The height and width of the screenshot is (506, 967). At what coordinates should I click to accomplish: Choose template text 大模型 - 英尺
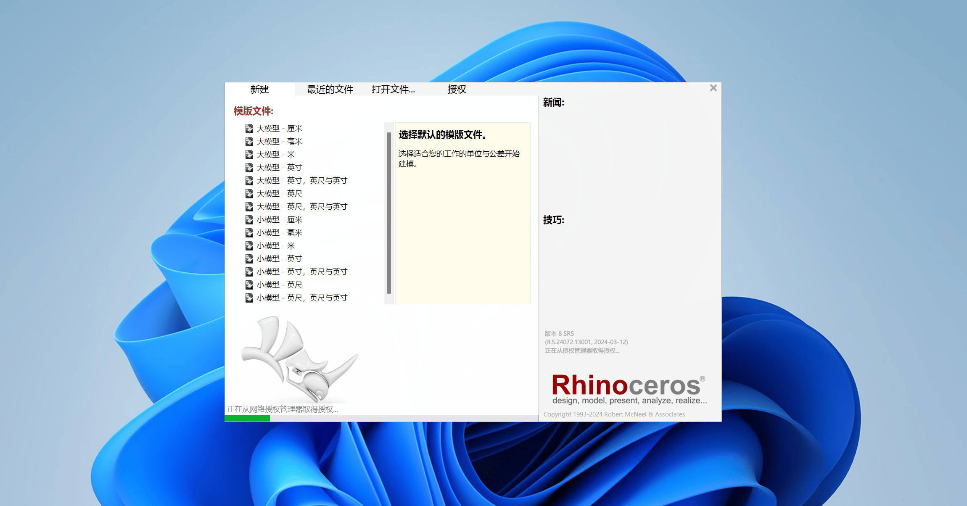click(280, 194)
